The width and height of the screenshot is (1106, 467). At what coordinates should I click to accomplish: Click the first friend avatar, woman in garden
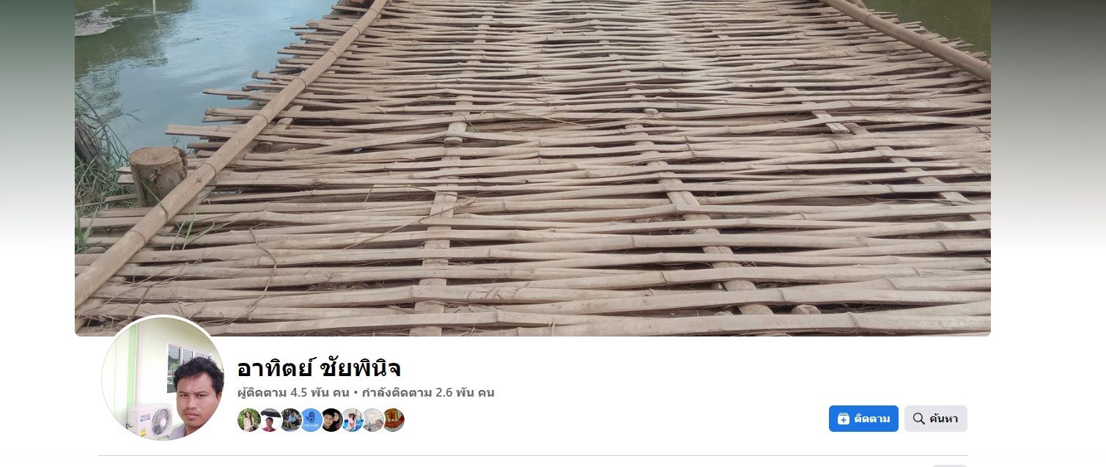pos(249,420)
